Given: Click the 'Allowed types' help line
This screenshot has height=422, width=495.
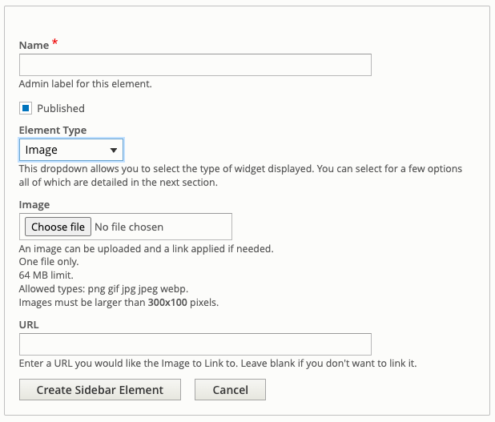Looking at the screenshot, I should coord(103,289).
